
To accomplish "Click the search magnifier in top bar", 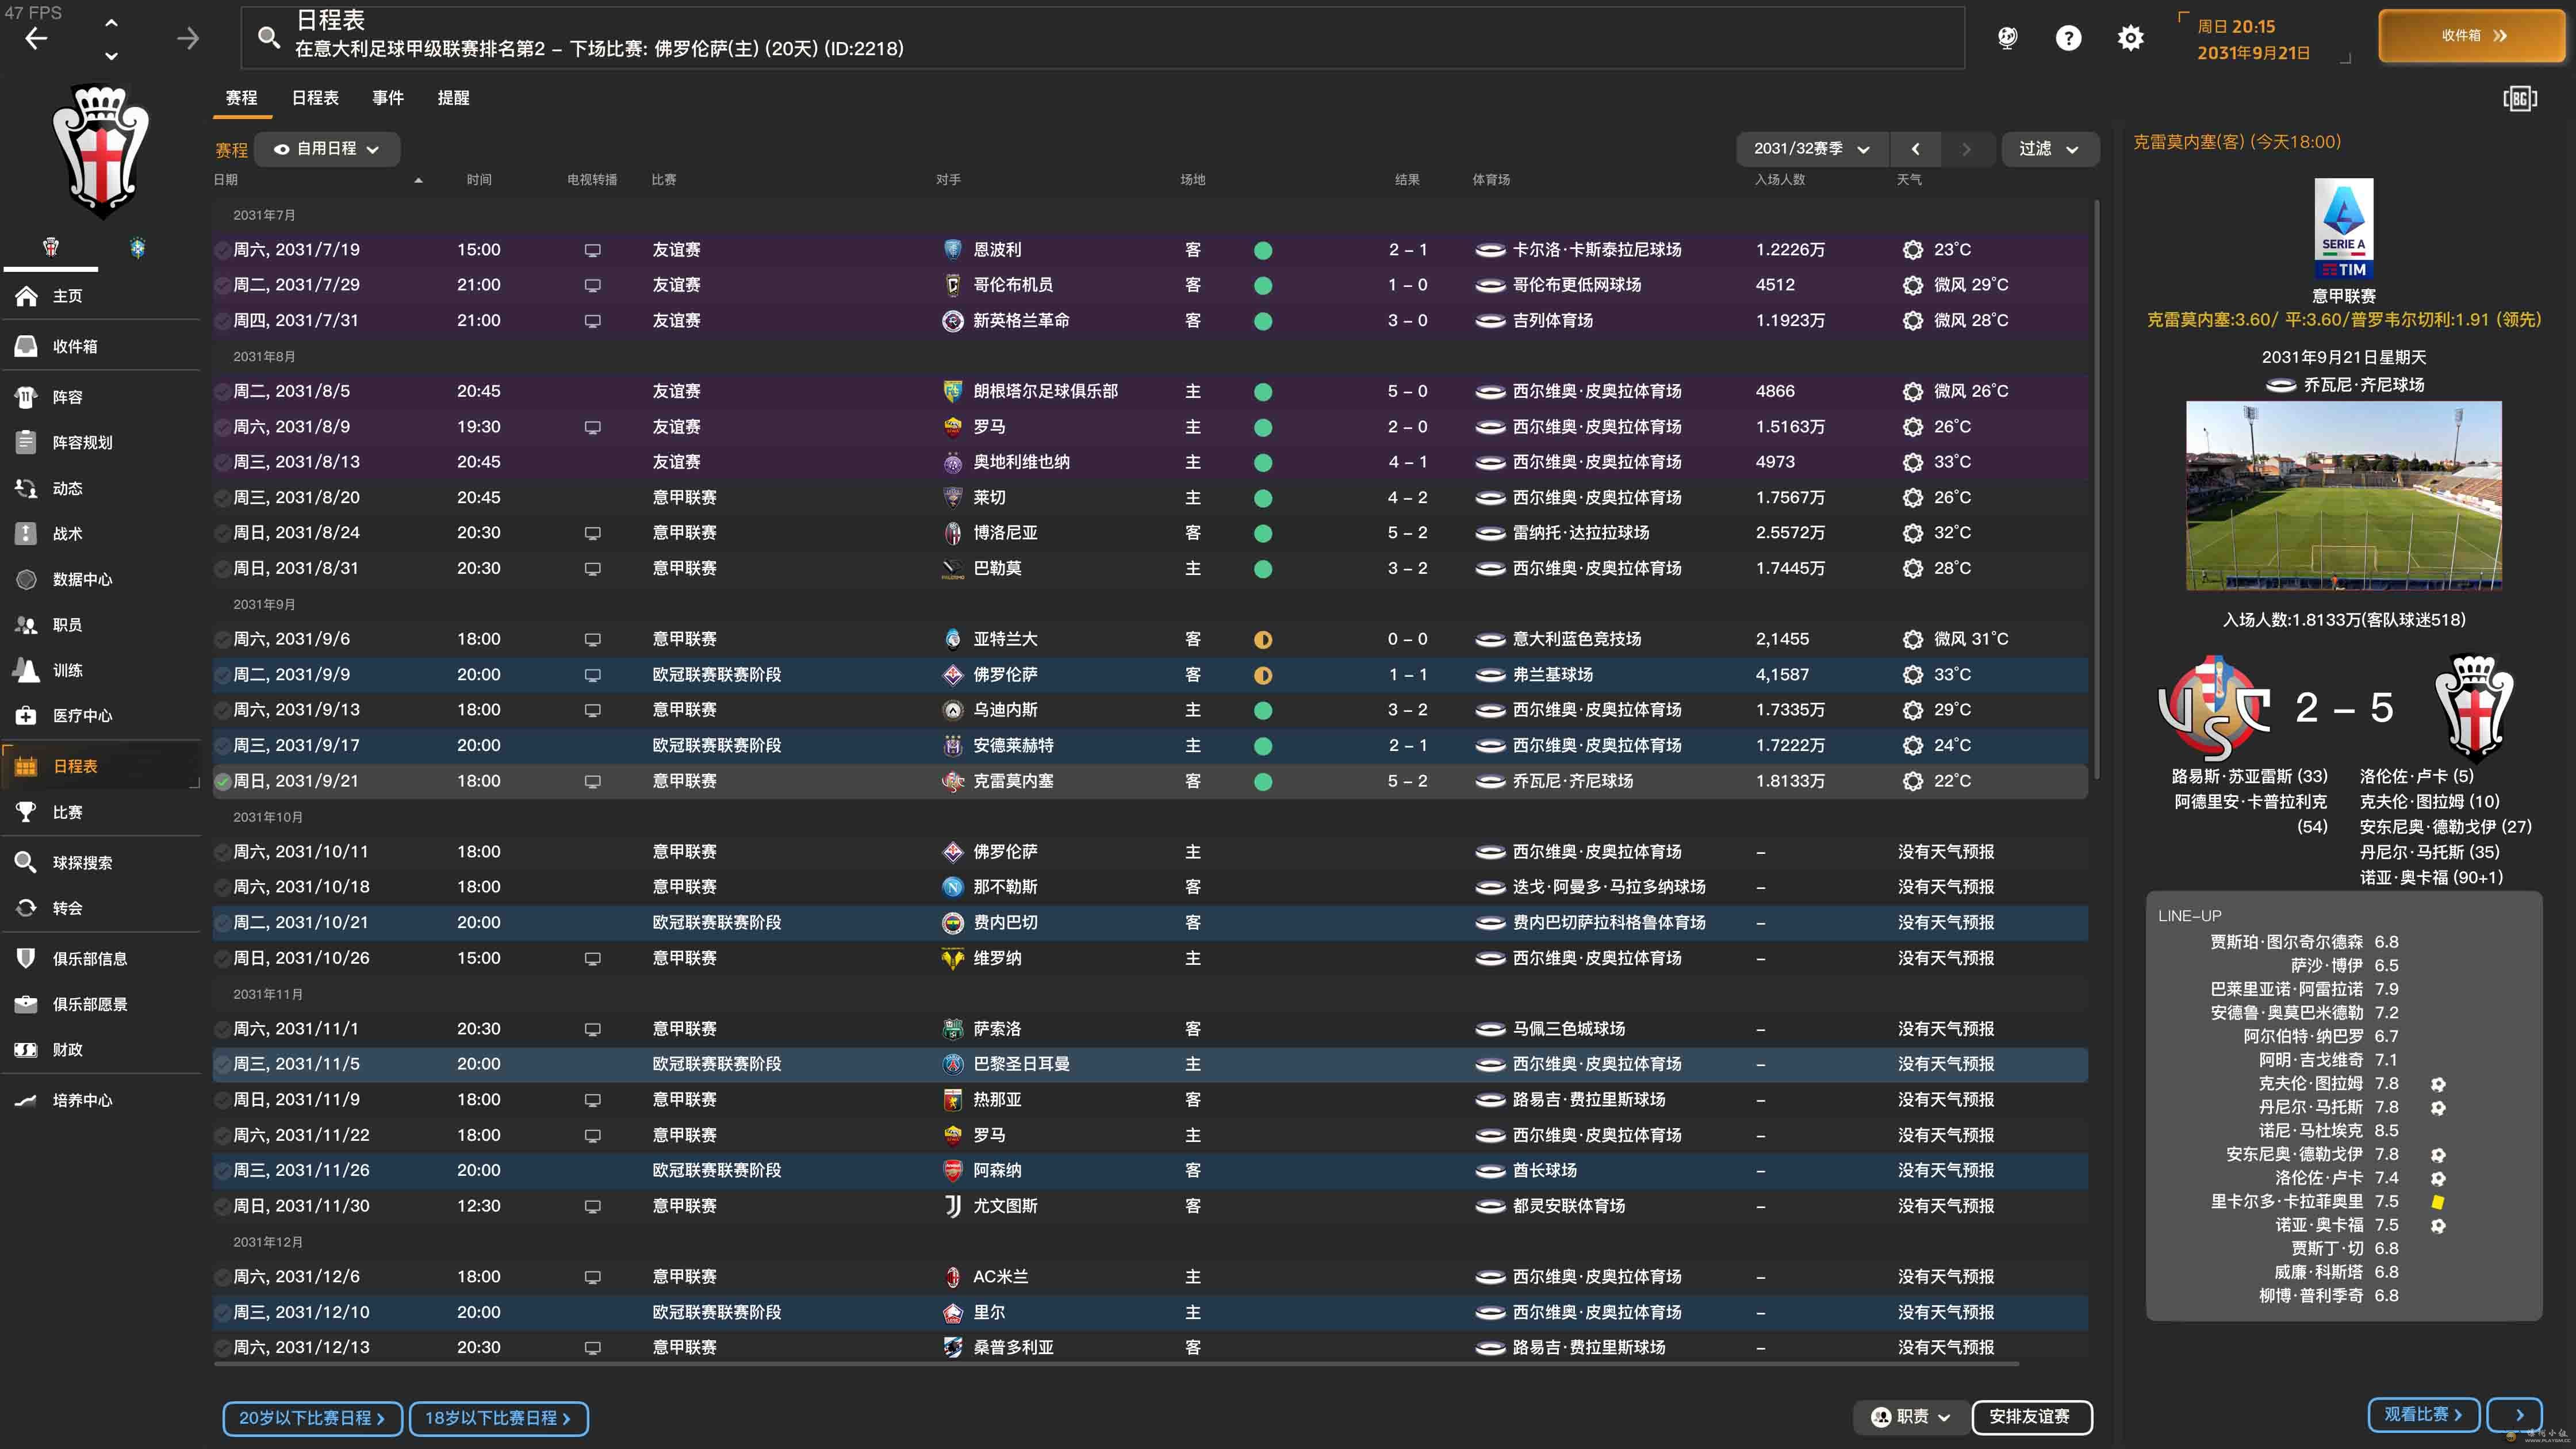I will tap(268, 38).
